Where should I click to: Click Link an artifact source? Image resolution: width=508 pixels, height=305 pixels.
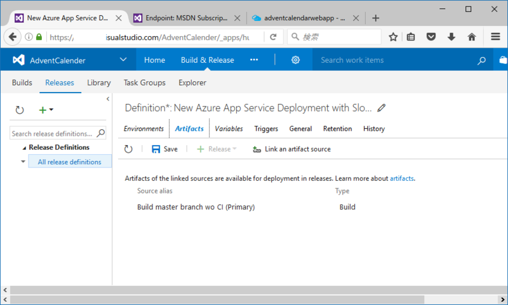[x=291, y=149]
